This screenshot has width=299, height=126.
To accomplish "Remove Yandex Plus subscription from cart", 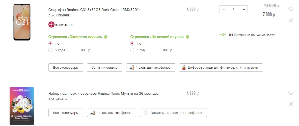I will pos(291,104).
